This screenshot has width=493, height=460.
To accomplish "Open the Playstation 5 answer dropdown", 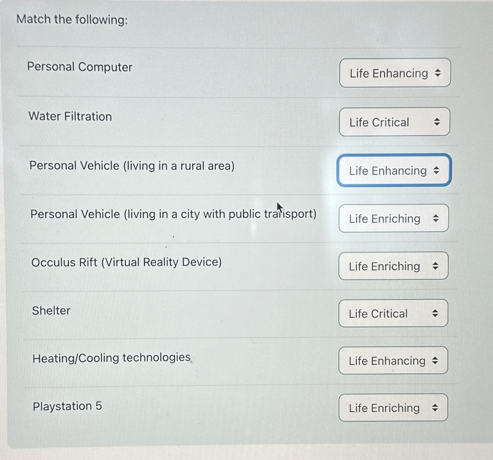I will (x=393, y=408).
